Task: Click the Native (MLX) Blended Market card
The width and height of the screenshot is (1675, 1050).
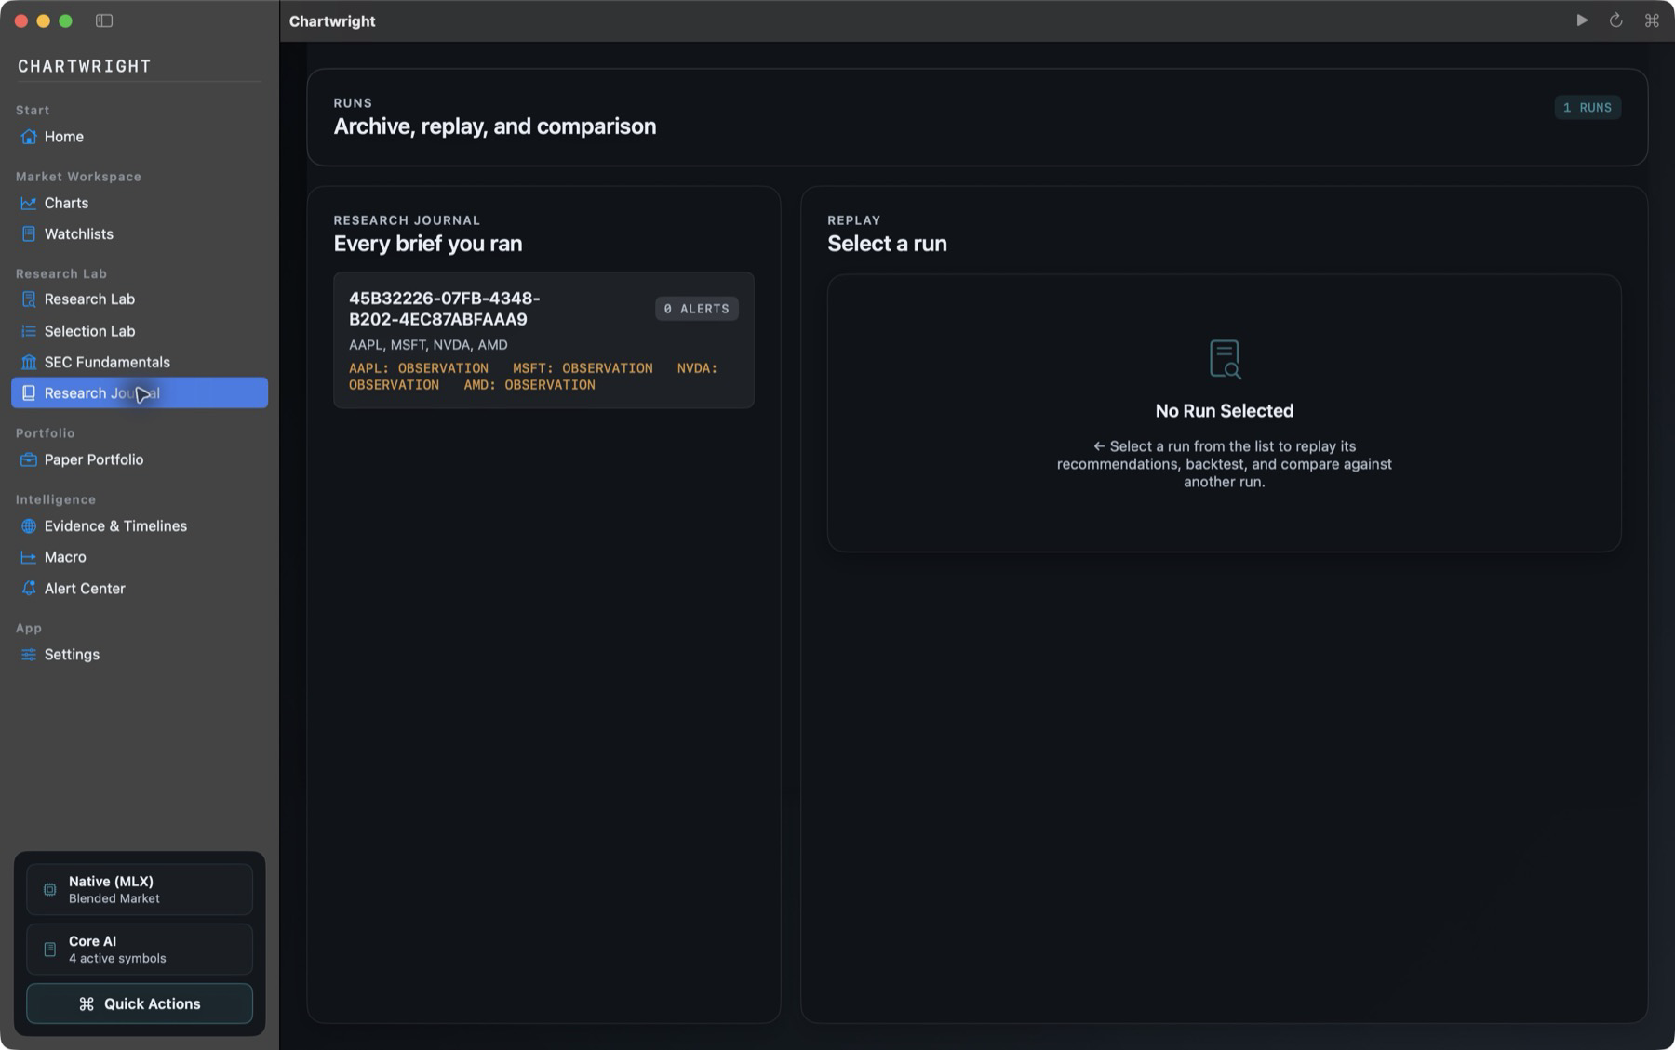Action: (x=140, y=889)
